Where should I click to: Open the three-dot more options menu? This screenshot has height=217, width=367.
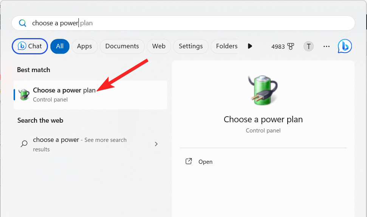tap(327, 46)
